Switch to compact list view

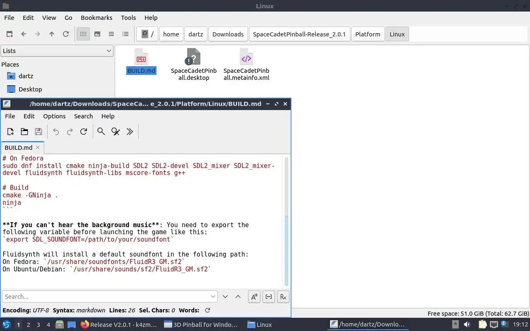coord(111,34)
